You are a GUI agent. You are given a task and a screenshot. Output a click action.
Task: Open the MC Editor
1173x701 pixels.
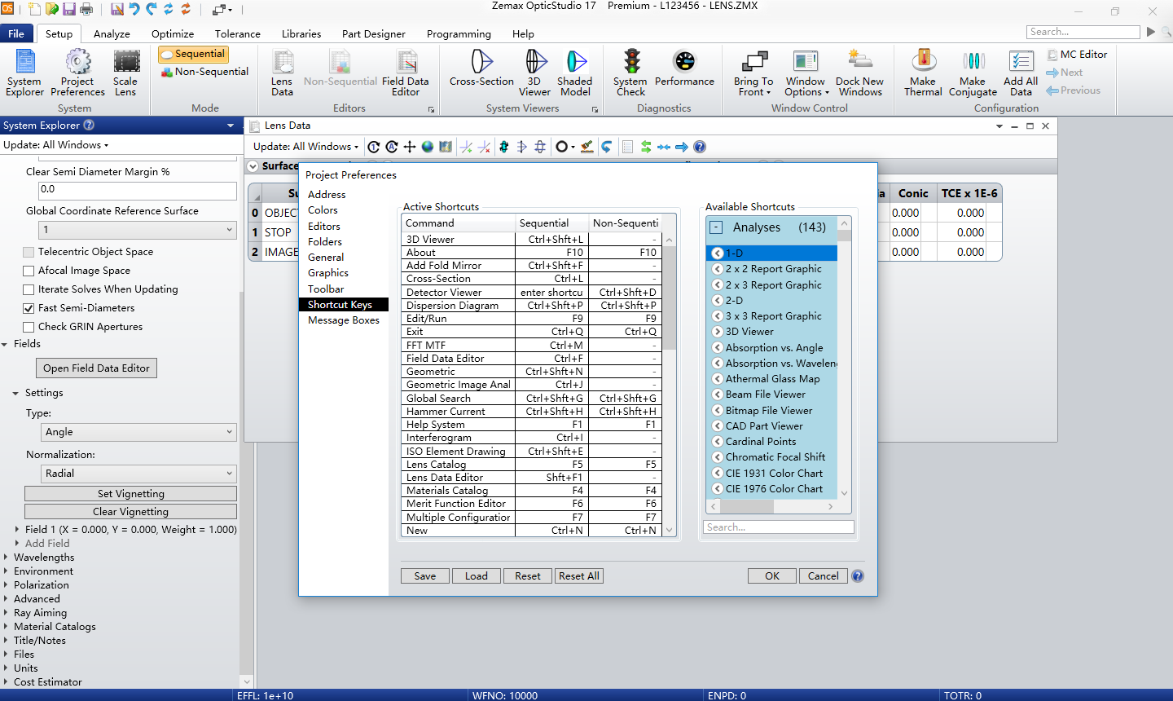[1077, 55]
